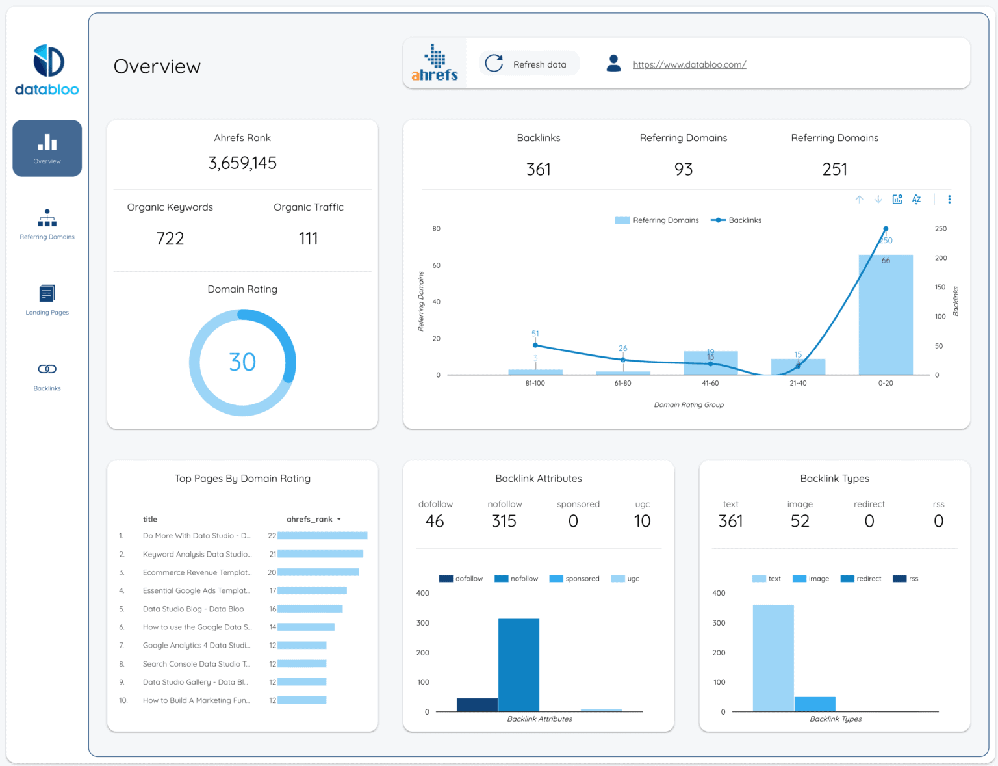Click the nofollow bar in Backlink Attributes
This screenshot has width=998, height=766.
(x=518, y=665)
